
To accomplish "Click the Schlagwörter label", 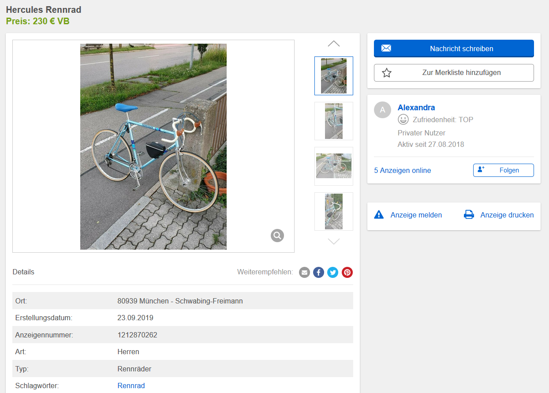I will [37, 386].
